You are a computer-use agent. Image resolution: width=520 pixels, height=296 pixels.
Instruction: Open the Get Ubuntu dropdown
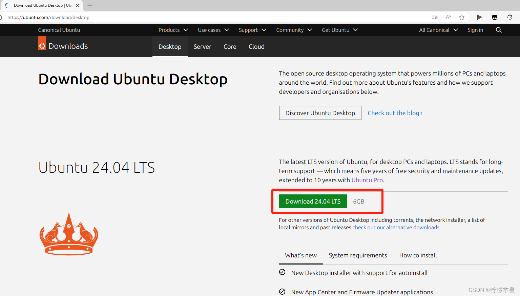point(339,30)
